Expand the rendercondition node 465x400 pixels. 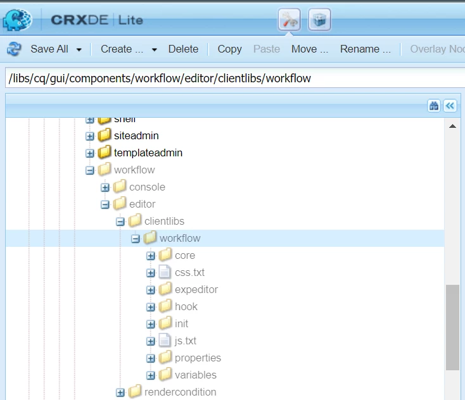(120, 393)
